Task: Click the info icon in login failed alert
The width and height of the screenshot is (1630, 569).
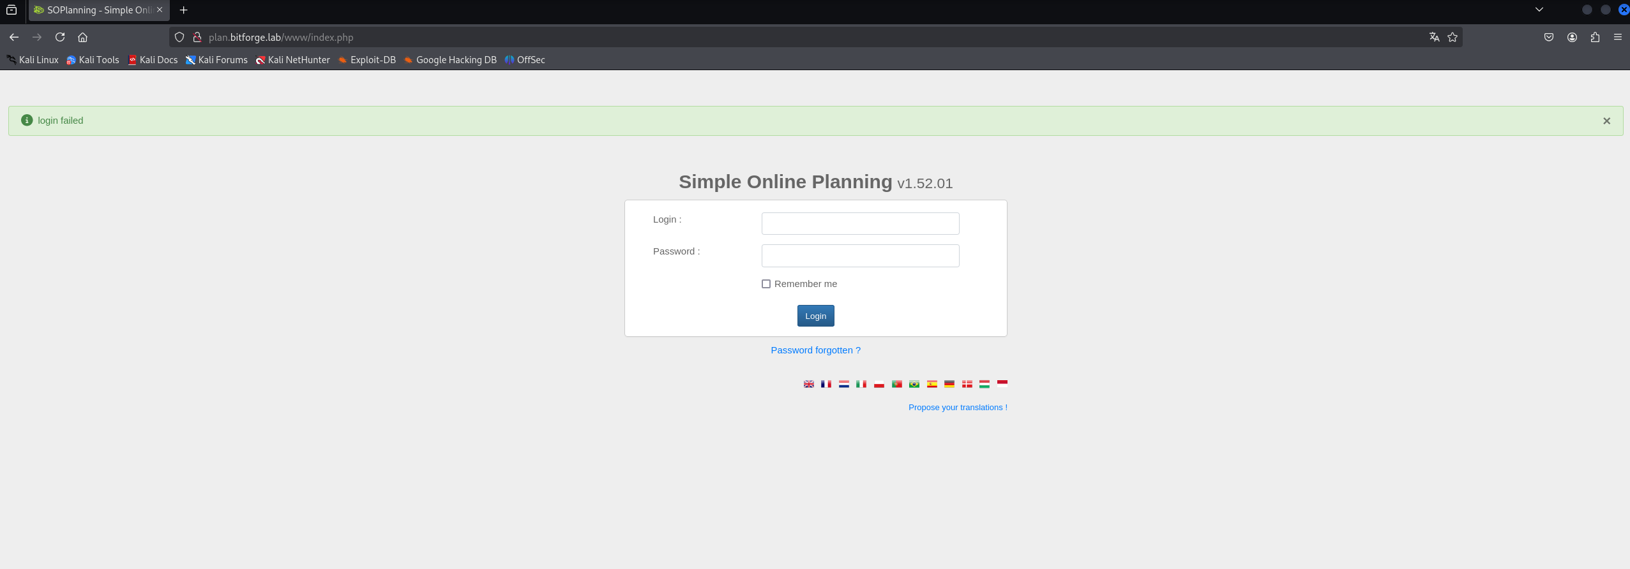Action: tap(27, 120)
